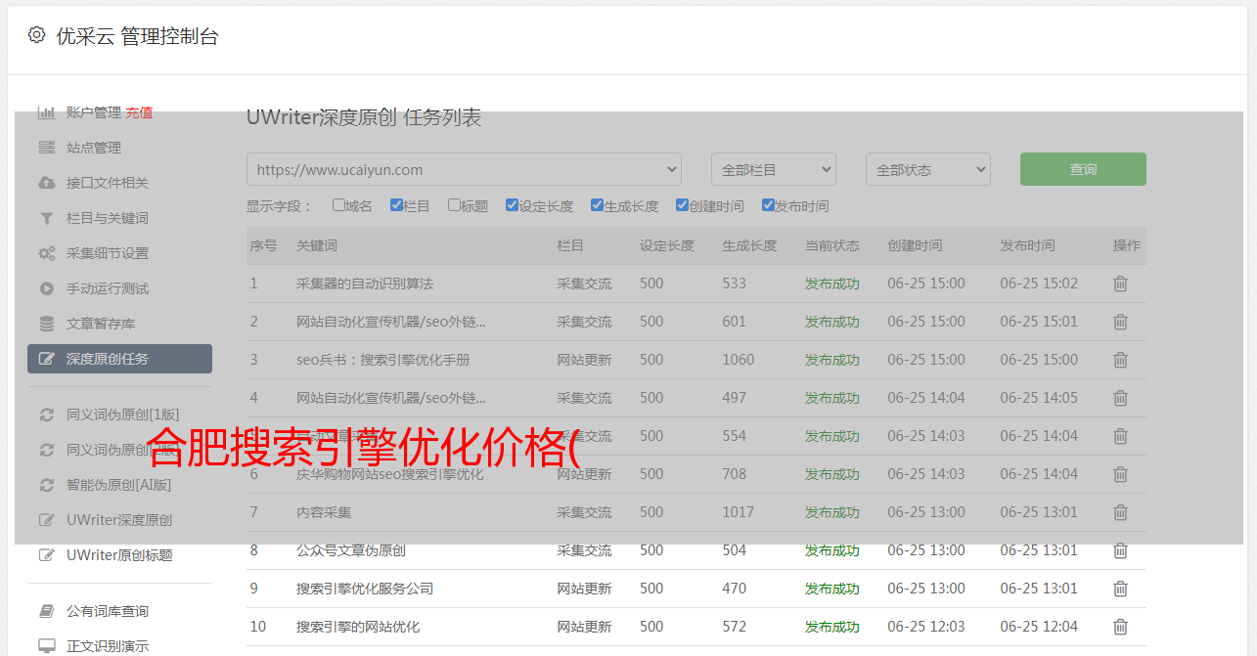The height and width of the screenshot is (656, 1257).
Task: Click the red 充值 link
Action: tap(139, 112)
